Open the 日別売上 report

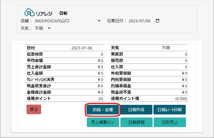click(x=170, y=122)
